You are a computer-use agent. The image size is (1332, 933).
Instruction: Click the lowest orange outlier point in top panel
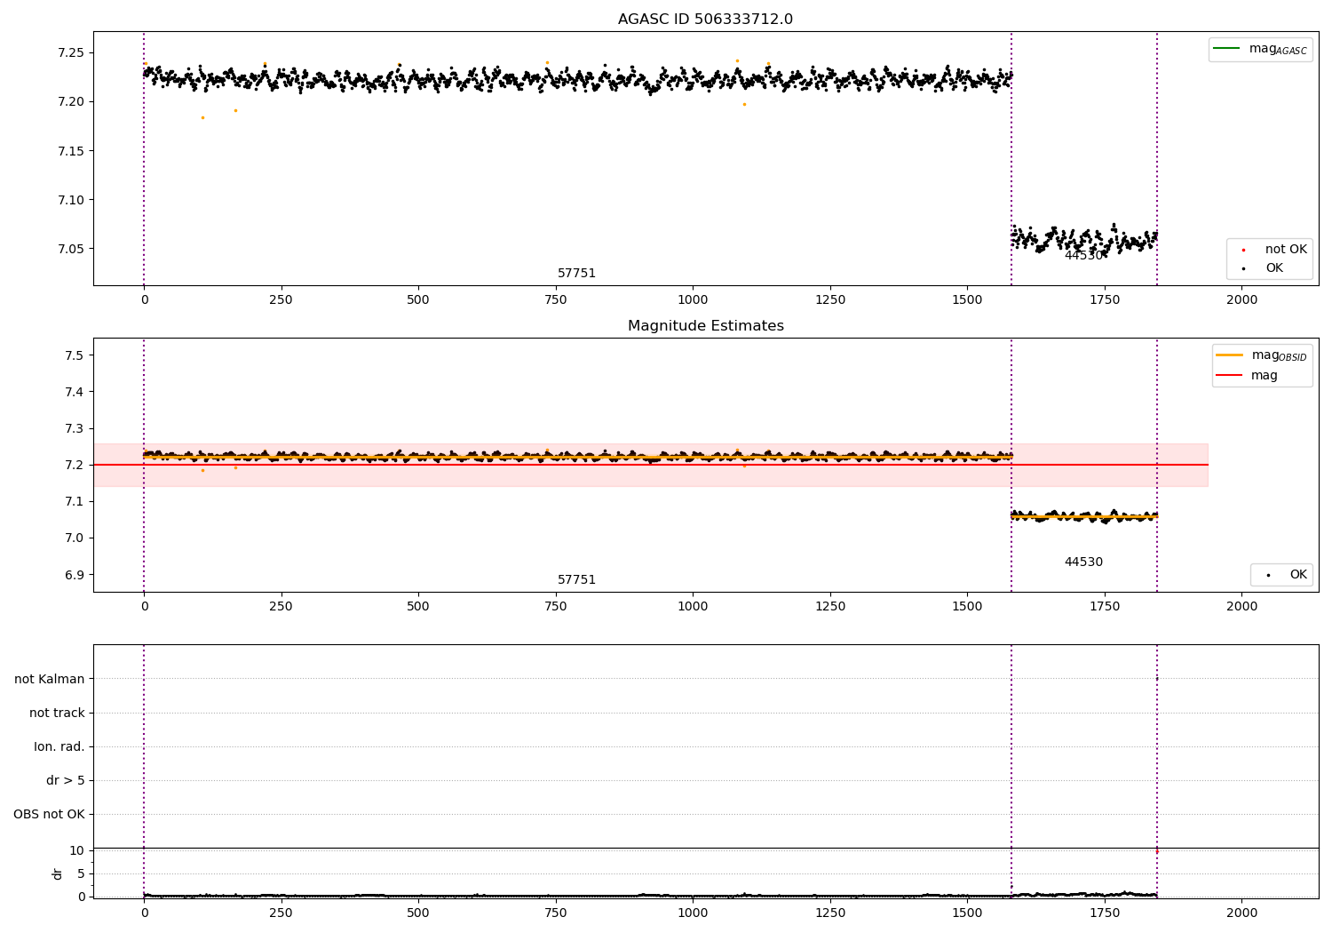click(202, 117)
